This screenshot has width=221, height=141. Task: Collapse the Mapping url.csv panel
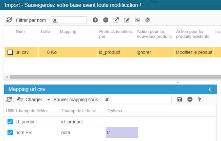[210, 89]
